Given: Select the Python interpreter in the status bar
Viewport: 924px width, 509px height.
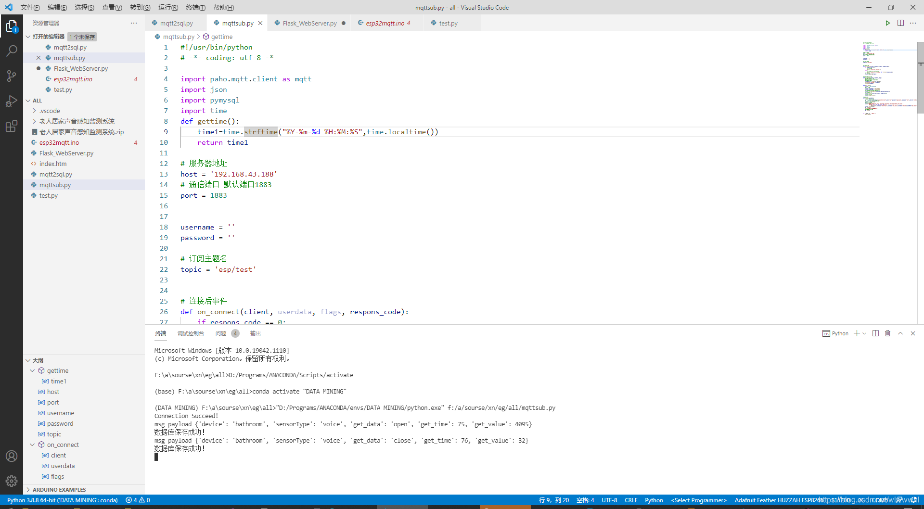Looking at the screenshot, I should pyautogui.click(x=63, y=500).
